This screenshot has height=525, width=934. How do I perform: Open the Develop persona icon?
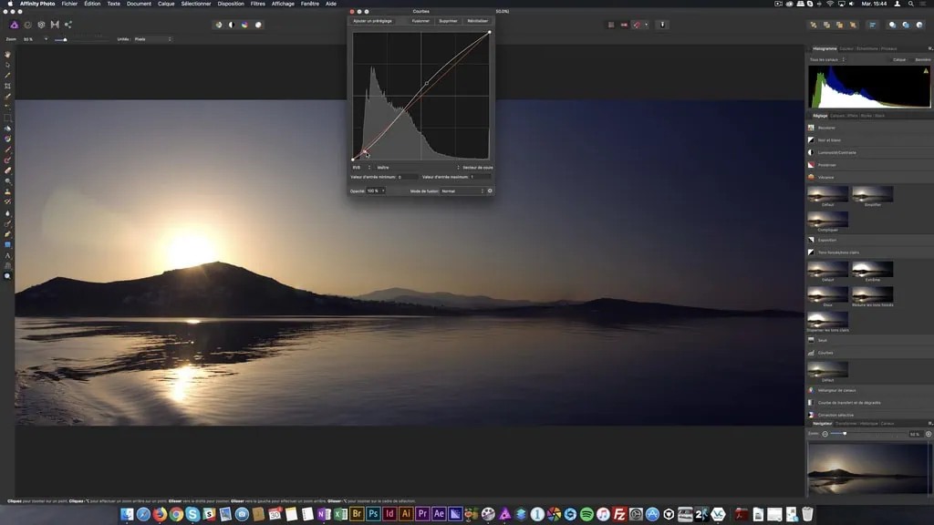point(41,25)
